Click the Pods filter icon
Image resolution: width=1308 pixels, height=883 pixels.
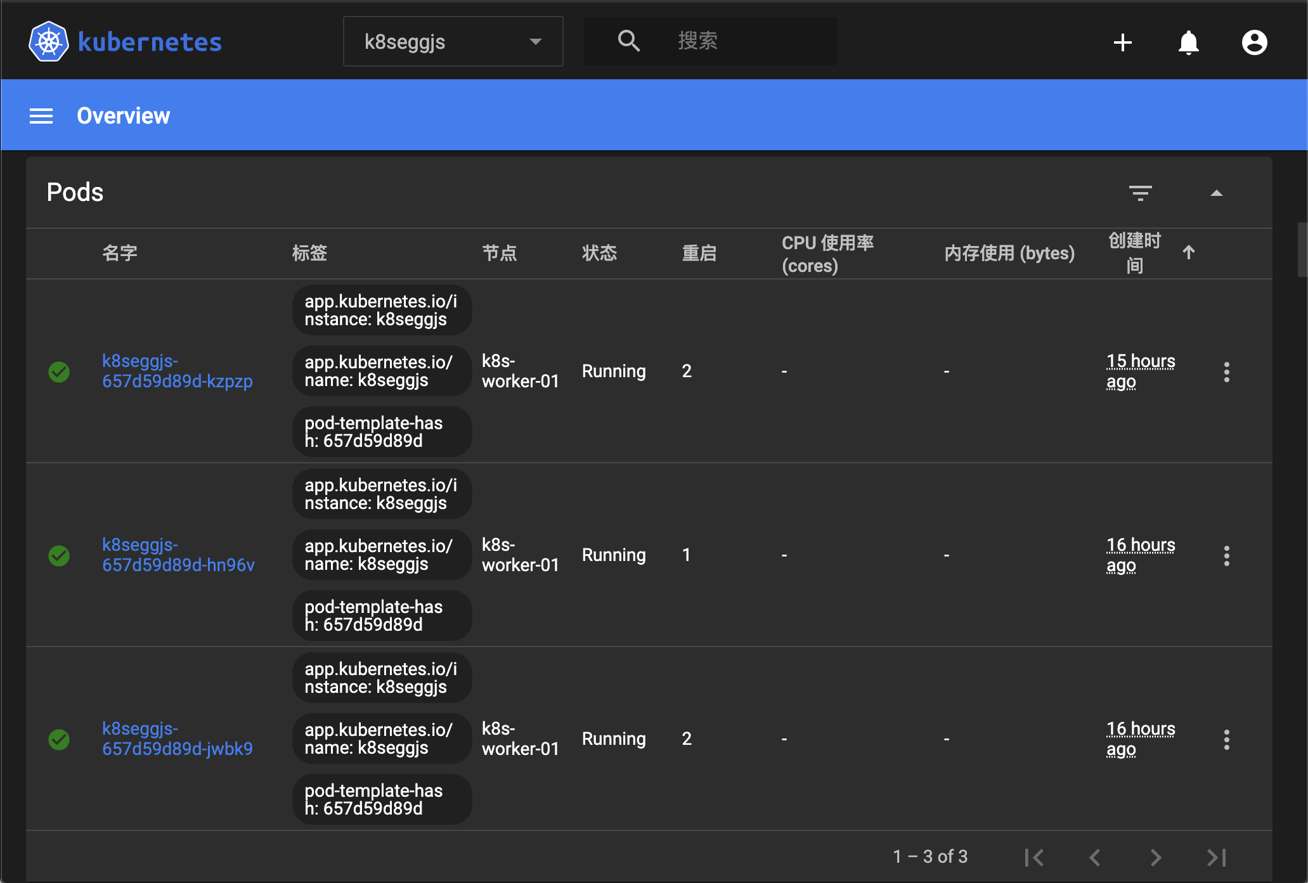1140,193
